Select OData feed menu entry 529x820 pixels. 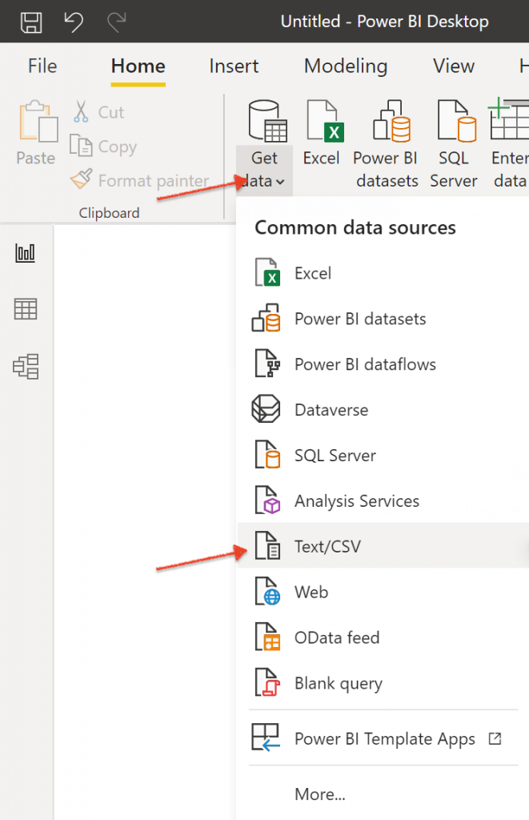tap(336, 638)
